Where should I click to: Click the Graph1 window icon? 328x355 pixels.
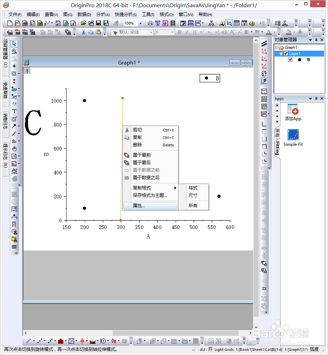click(x=26, y=62)
